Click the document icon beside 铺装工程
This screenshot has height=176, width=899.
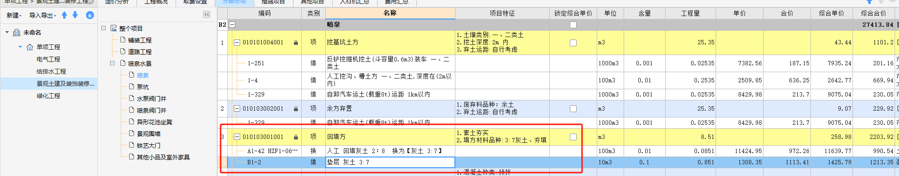pyautogui.click(x=123, y=39)
